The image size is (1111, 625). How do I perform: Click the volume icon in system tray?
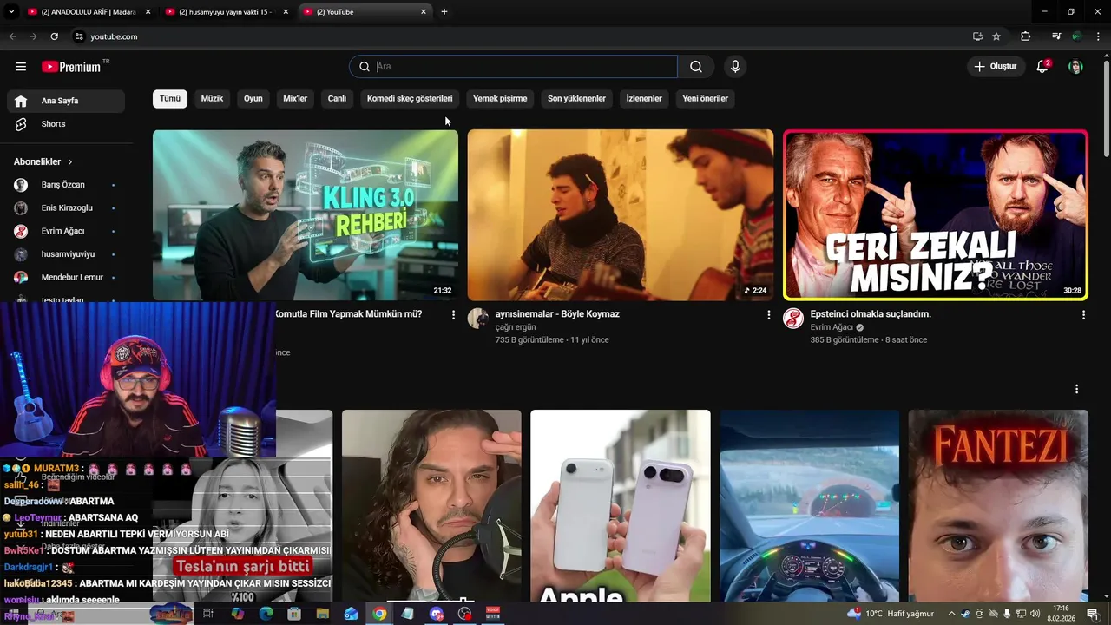point(1035,614)
